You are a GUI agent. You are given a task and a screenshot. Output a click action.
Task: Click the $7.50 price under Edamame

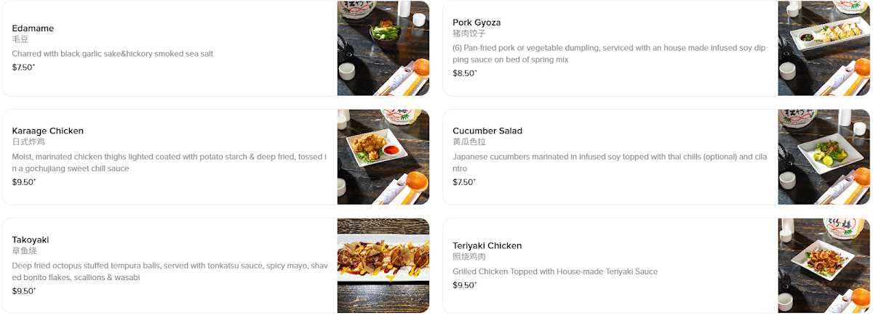[x=23, y=67]
